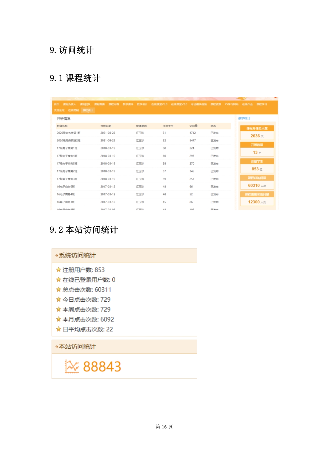Open 在线答疑 in the second navigation row
328x463 pixels.
(74, 110)
